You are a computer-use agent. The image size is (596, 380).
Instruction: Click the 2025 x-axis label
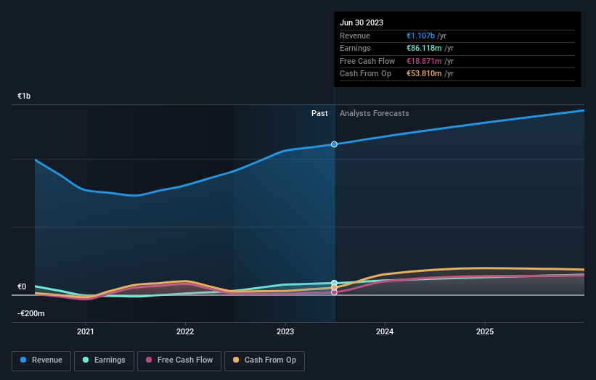point(485,332)
